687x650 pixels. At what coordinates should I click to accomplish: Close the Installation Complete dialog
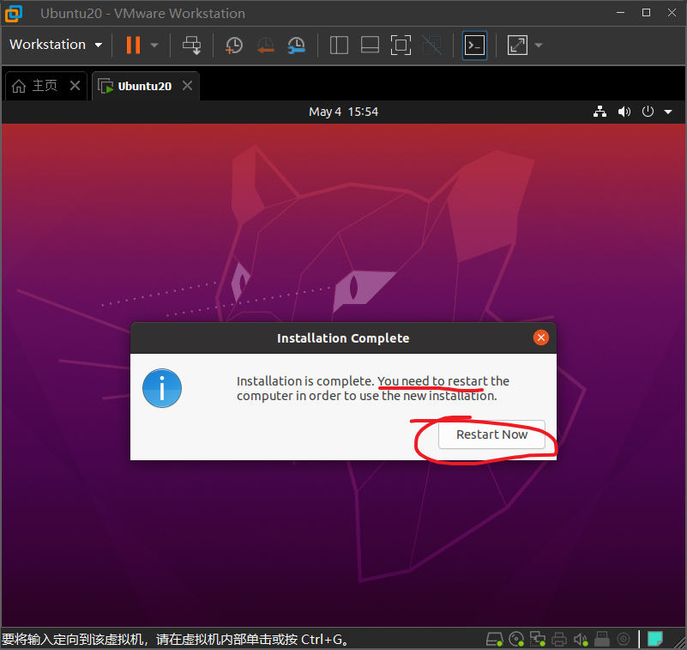pyautogui.click(x=541, y=337)
